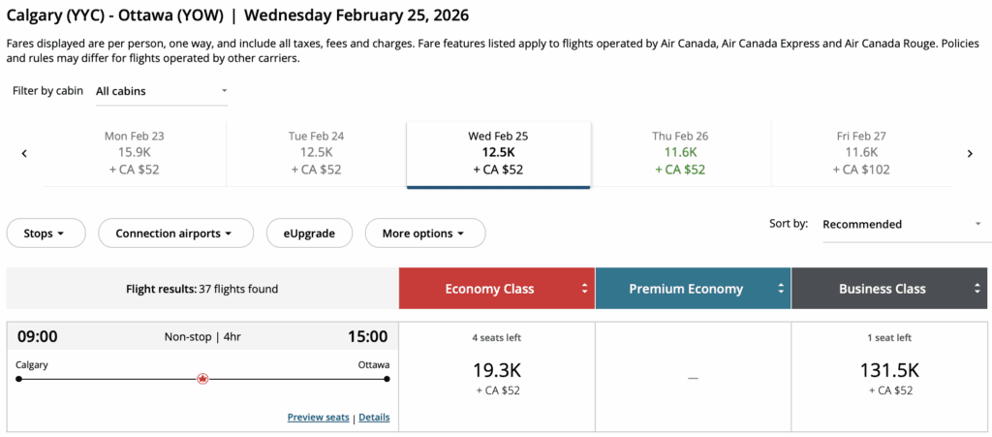Click the previous dates left arrow
The image size is (992, 437).
point(24,153)
